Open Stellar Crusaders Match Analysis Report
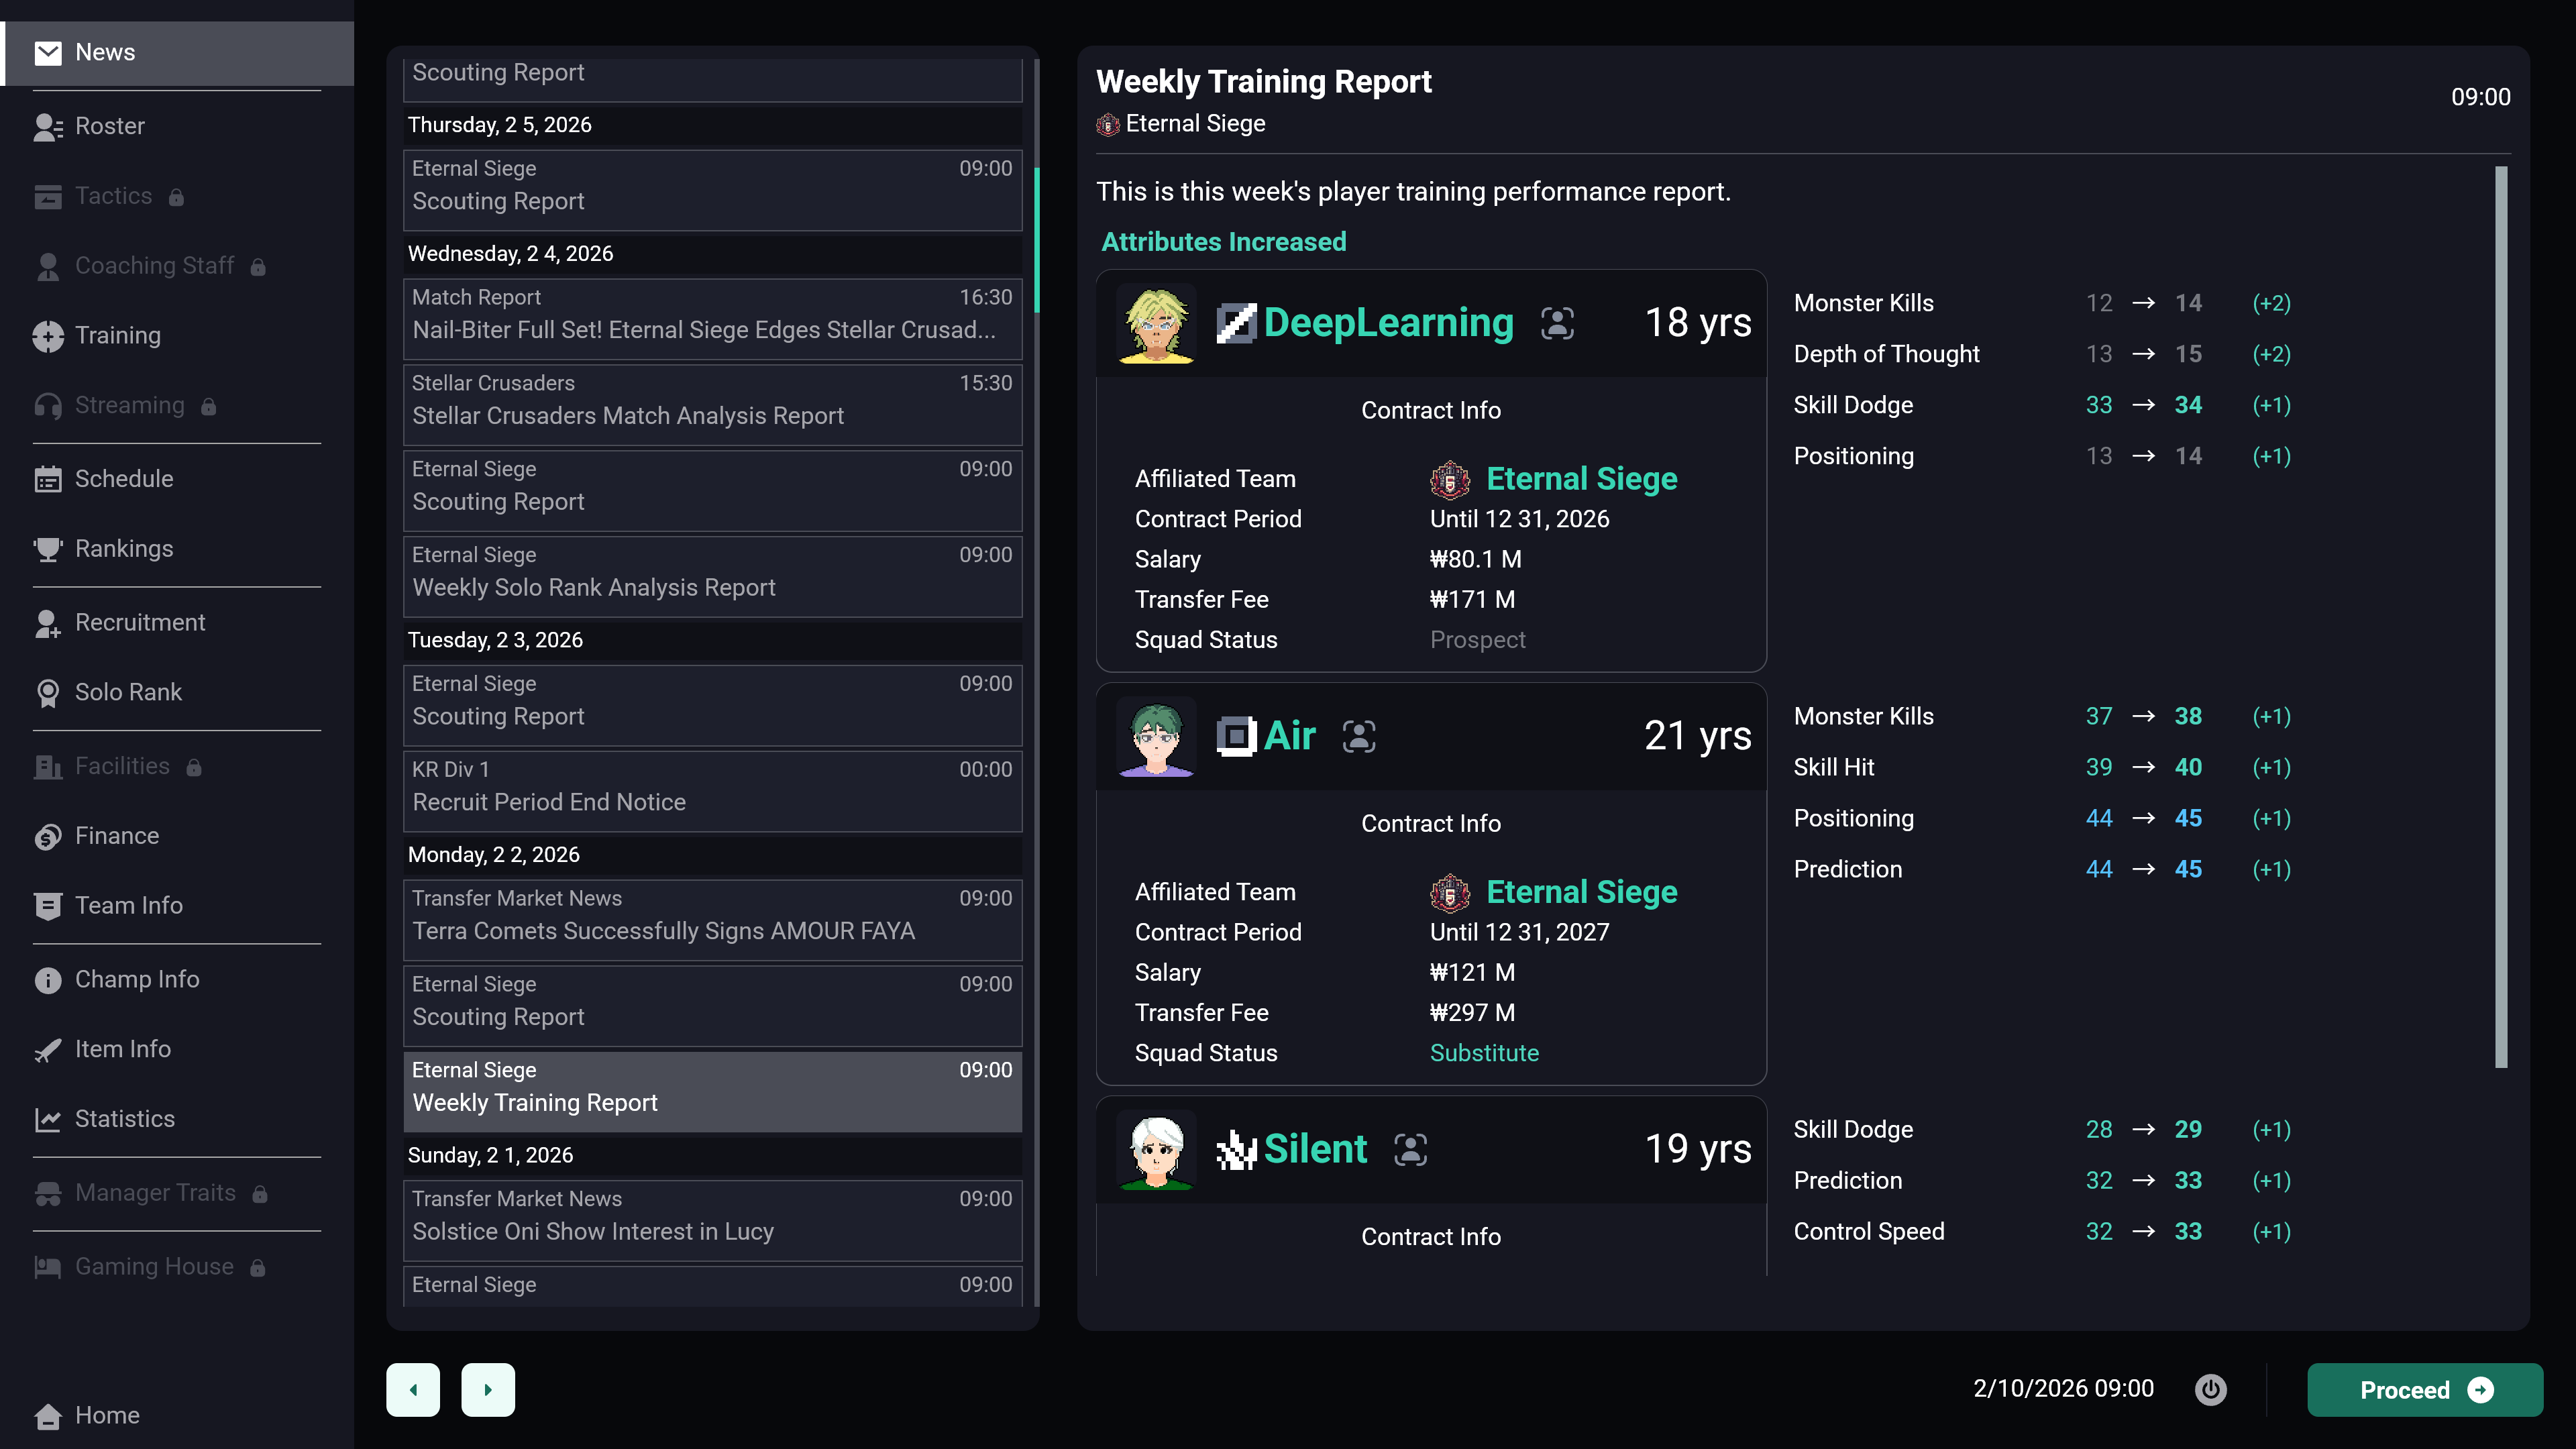2576x1449 pixels. pos(712,405)
